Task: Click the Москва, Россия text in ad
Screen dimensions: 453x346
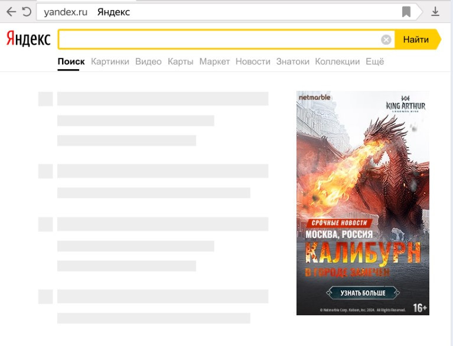Action: pyautogui.click(x=339, y=234)
